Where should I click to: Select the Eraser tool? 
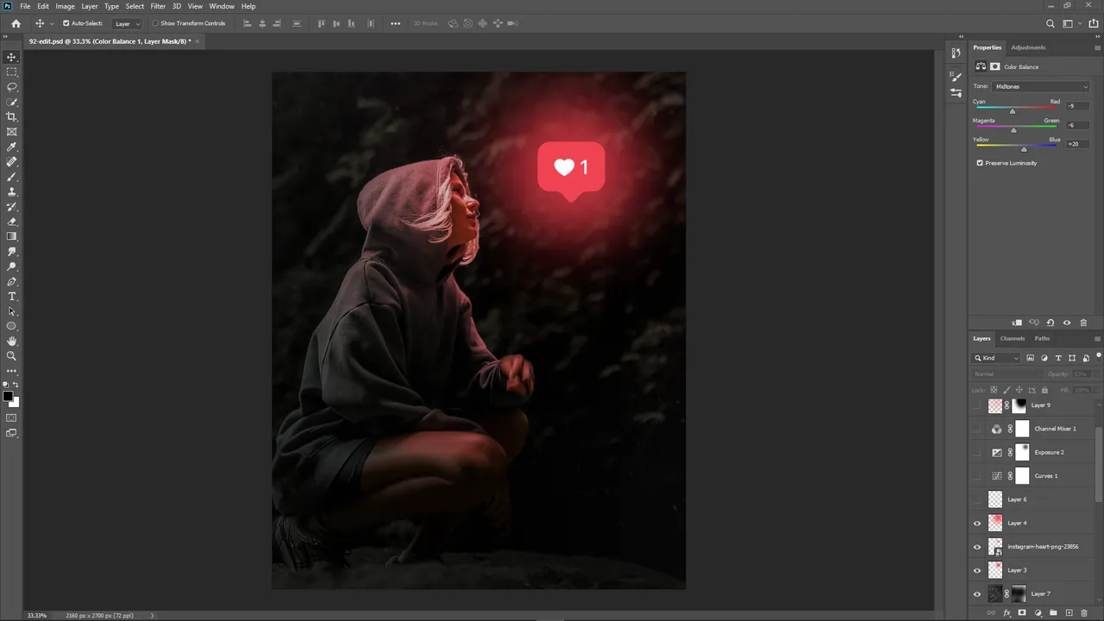pos(11,222)
